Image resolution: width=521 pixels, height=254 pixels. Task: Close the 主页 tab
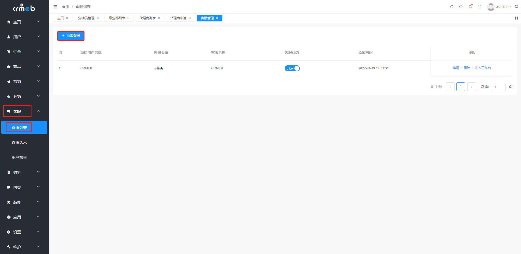(x=67, y=18)
